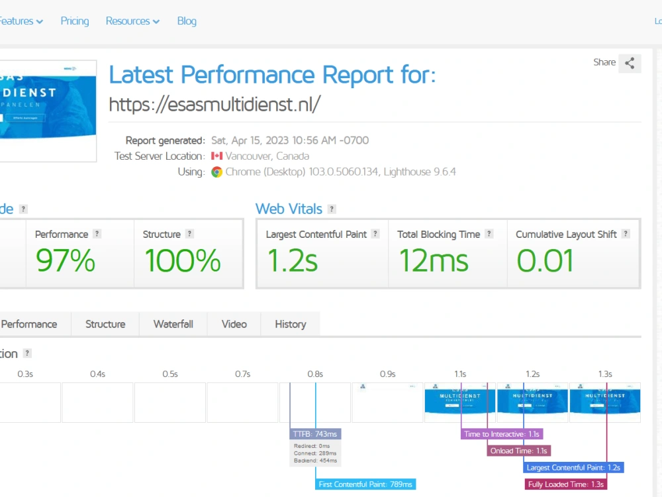The width and height of the screenshot is (662, 497).
Task: Select the 0.9s filmstrip frame
Action: point(387,402)
